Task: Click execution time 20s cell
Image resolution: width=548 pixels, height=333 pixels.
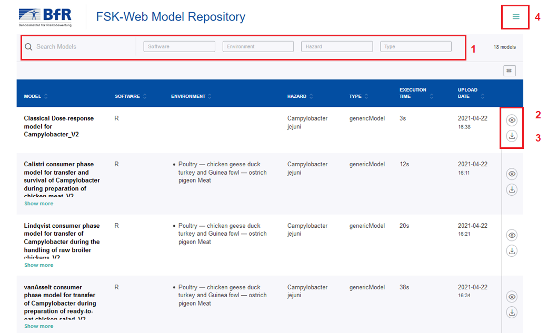Action: point(404,226)
